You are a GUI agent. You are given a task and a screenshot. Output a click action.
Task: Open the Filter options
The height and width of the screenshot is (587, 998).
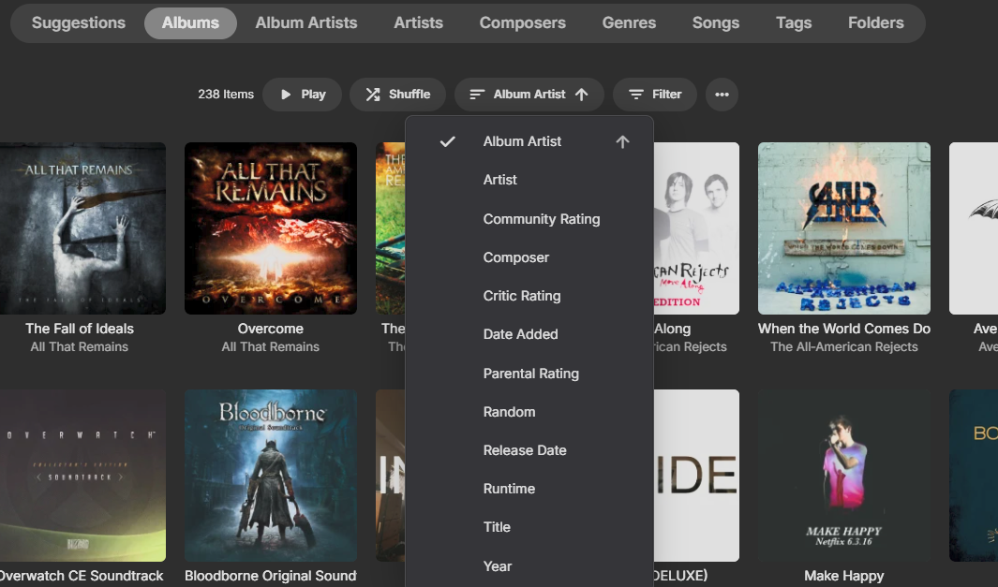(x=654, y=95)
